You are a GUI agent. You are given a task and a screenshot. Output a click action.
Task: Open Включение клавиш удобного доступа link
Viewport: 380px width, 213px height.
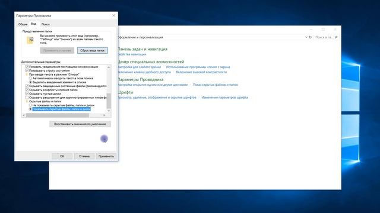(144, 72)
